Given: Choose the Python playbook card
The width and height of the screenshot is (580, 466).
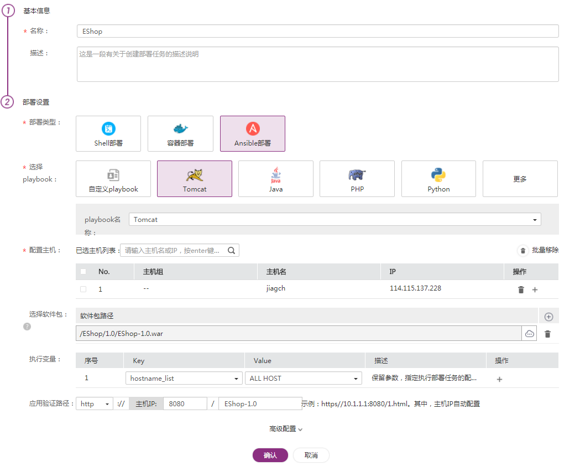Looking at the screenshot, I should point(438,179).
